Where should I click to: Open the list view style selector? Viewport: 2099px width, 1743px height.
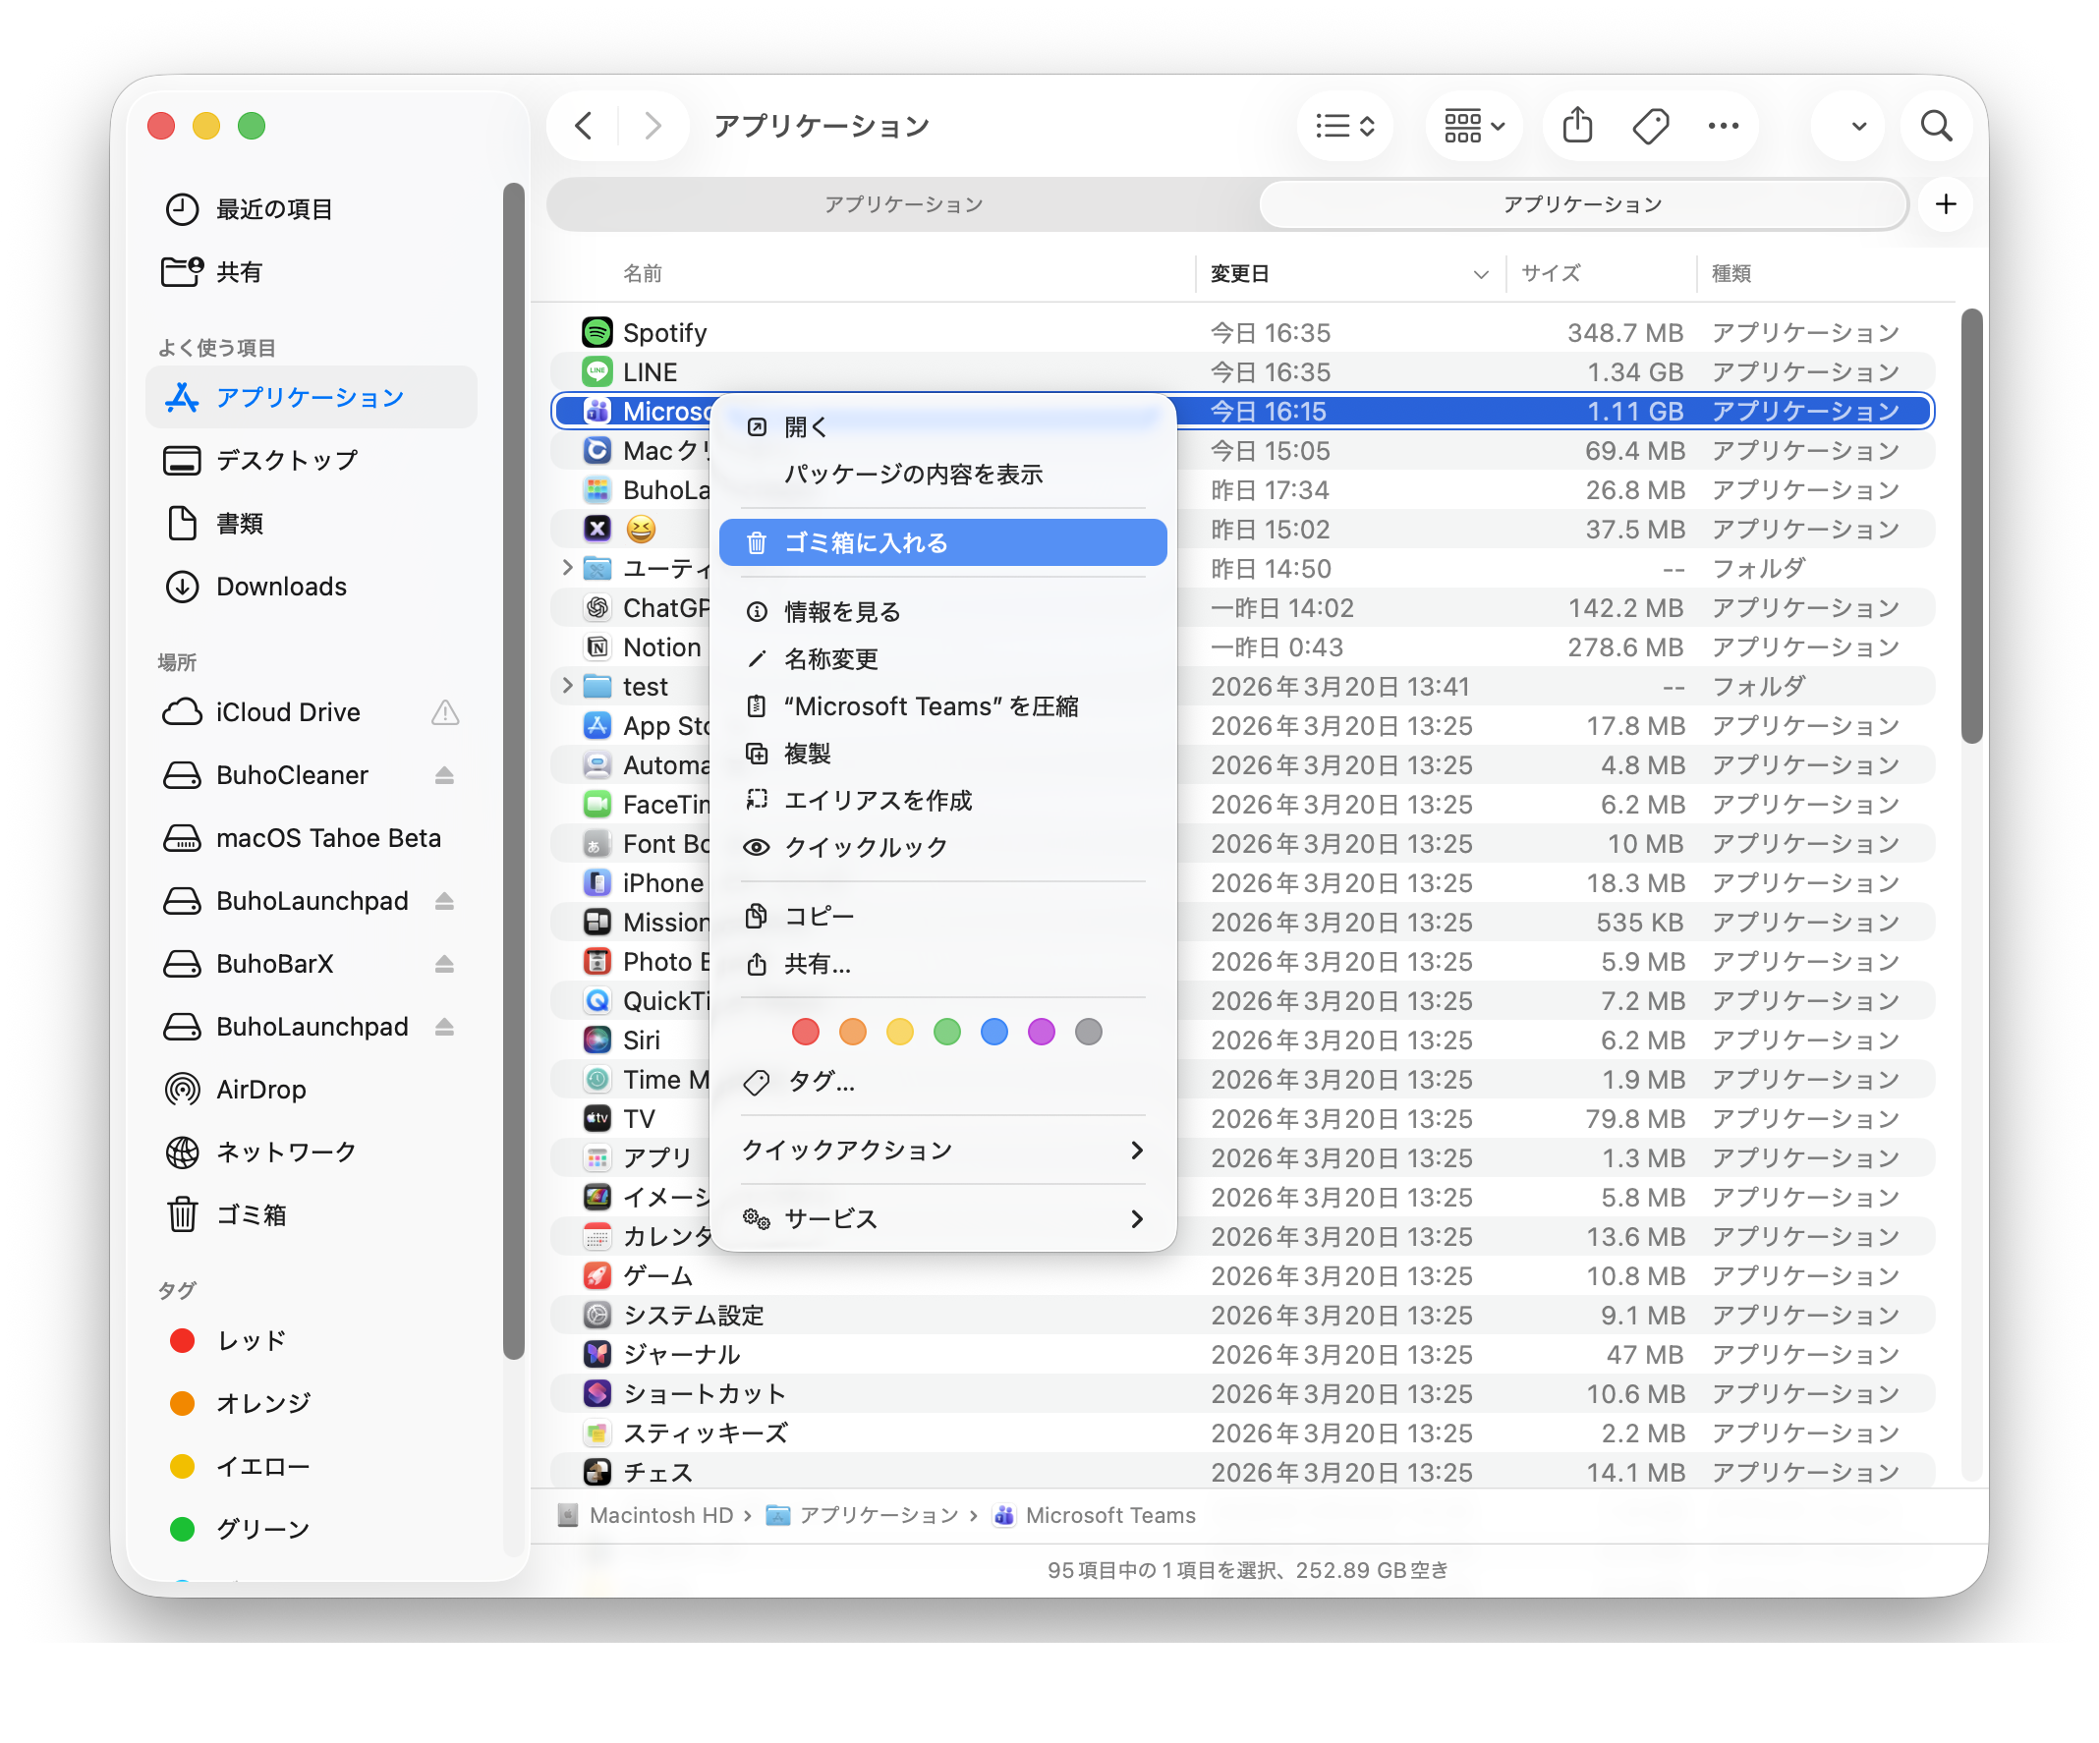(1344, 126)
